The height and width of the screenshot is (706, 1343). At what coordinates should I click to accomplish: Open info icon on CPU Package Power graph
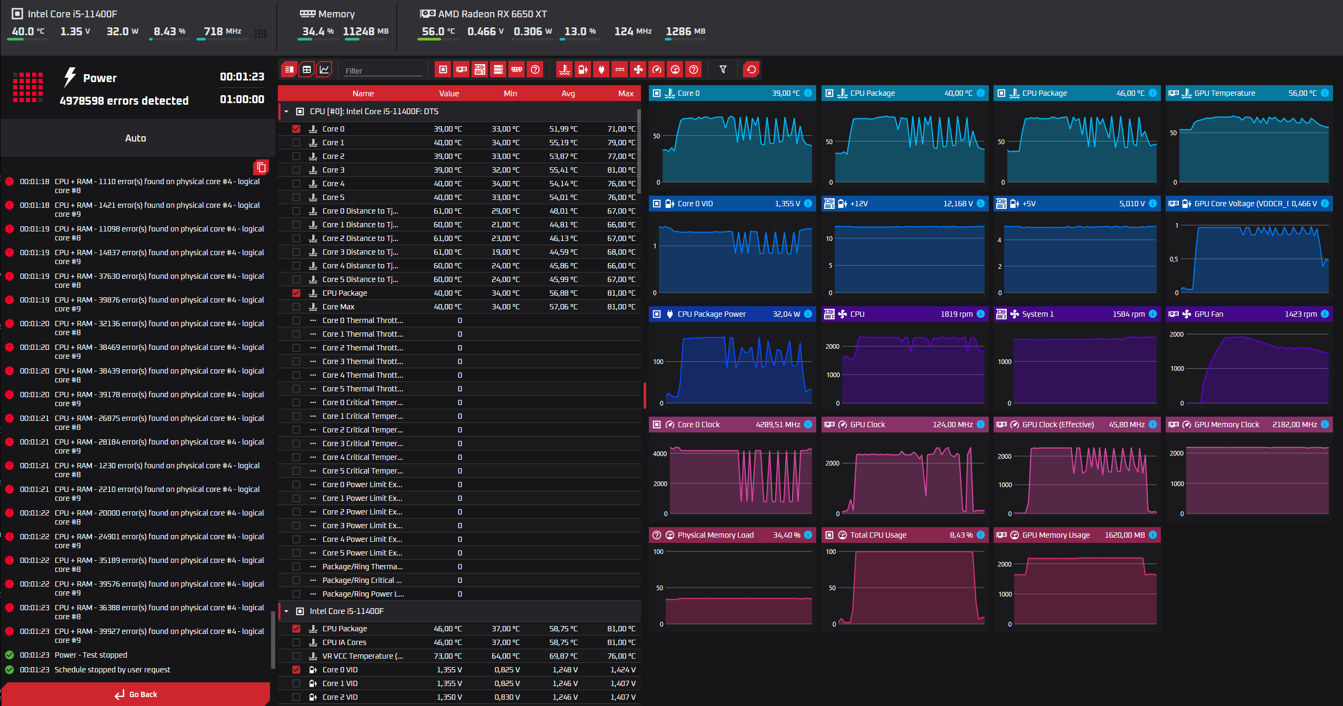point(808,314)
